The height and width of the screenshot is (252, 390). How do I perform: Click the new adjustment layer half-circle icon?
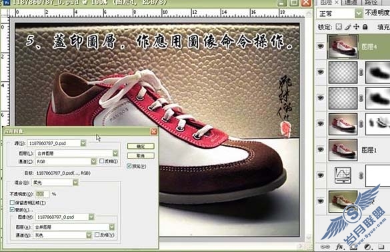(367, 247)
